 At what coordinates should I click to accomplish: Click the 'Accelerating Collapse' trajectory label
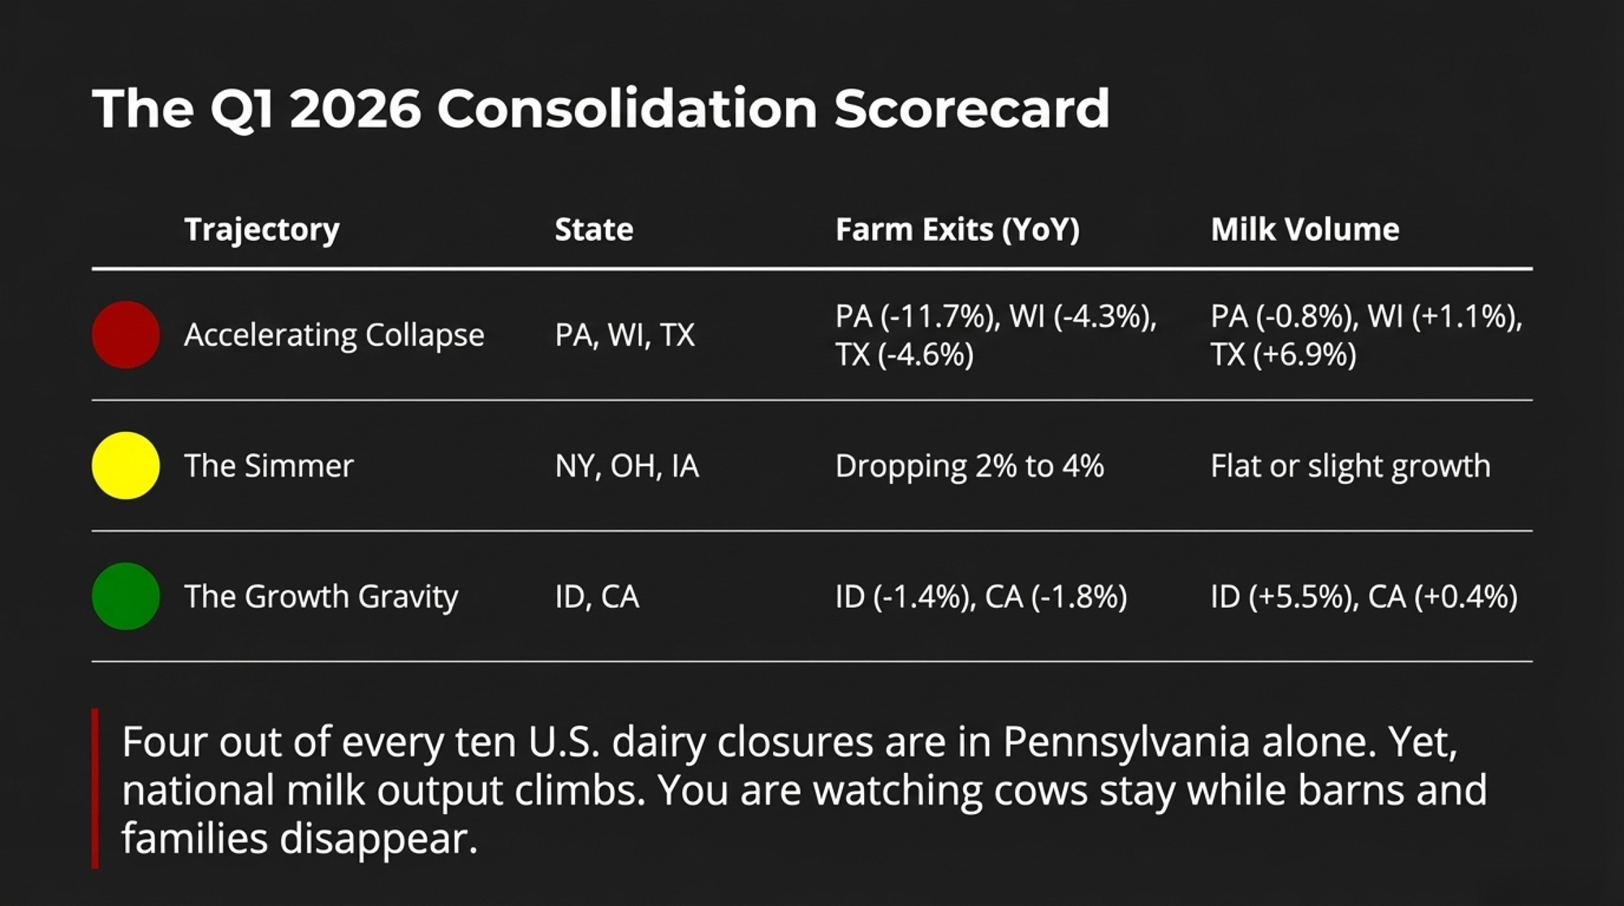(x=334, y=334)
